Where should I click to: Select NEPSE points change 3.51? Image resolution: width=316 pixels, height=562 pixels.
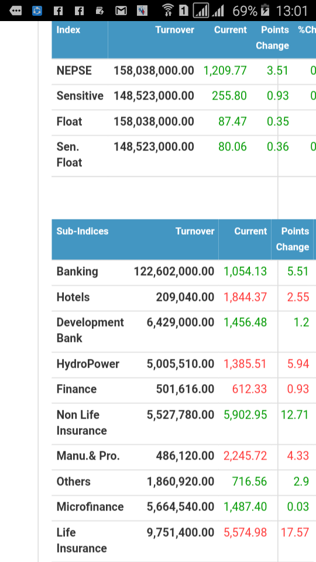[x=277, y=71]
